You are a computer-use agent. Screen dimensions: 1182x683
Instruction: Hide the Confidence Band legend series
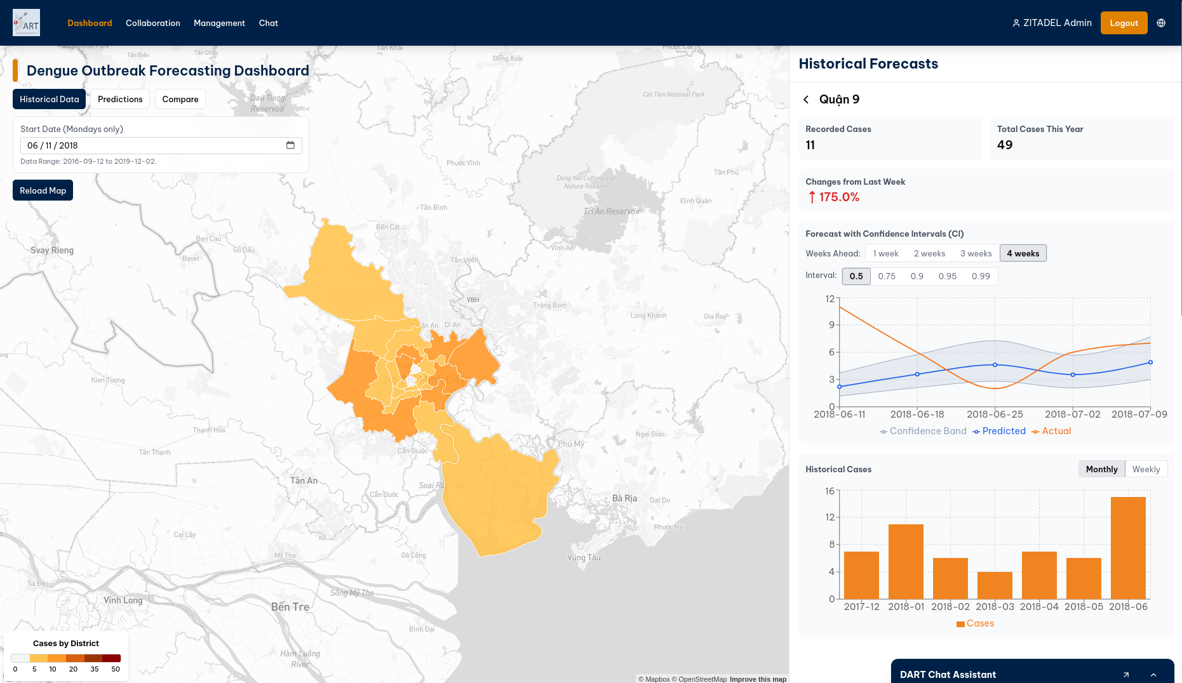click(x=923, y=431)
